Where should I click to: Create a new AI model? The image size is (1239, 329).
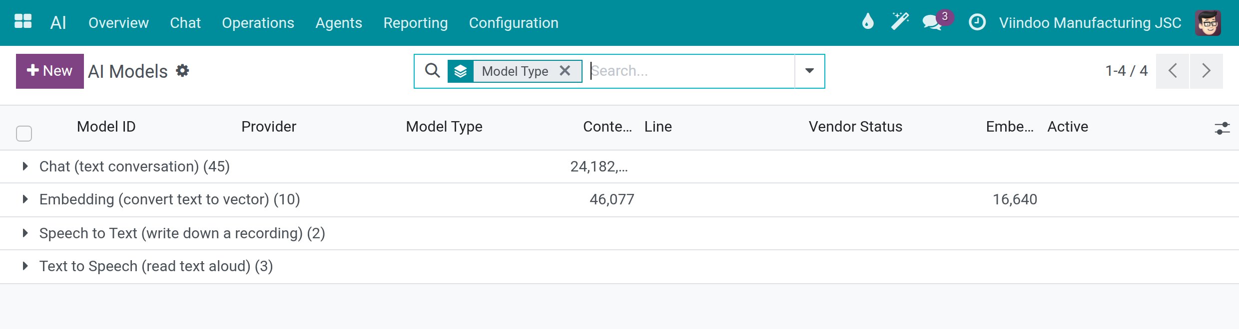tap(50, 71)
